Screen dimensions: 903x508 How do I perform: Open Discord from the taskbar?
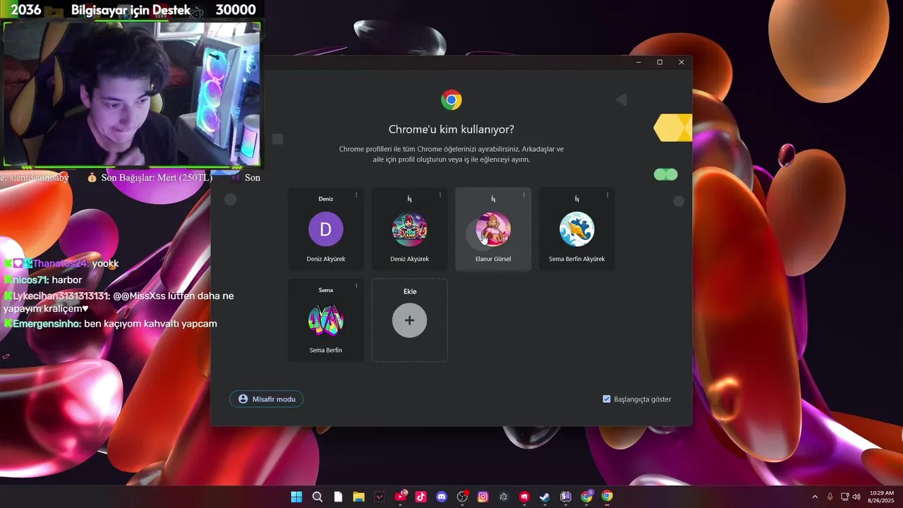click(442, 497)
